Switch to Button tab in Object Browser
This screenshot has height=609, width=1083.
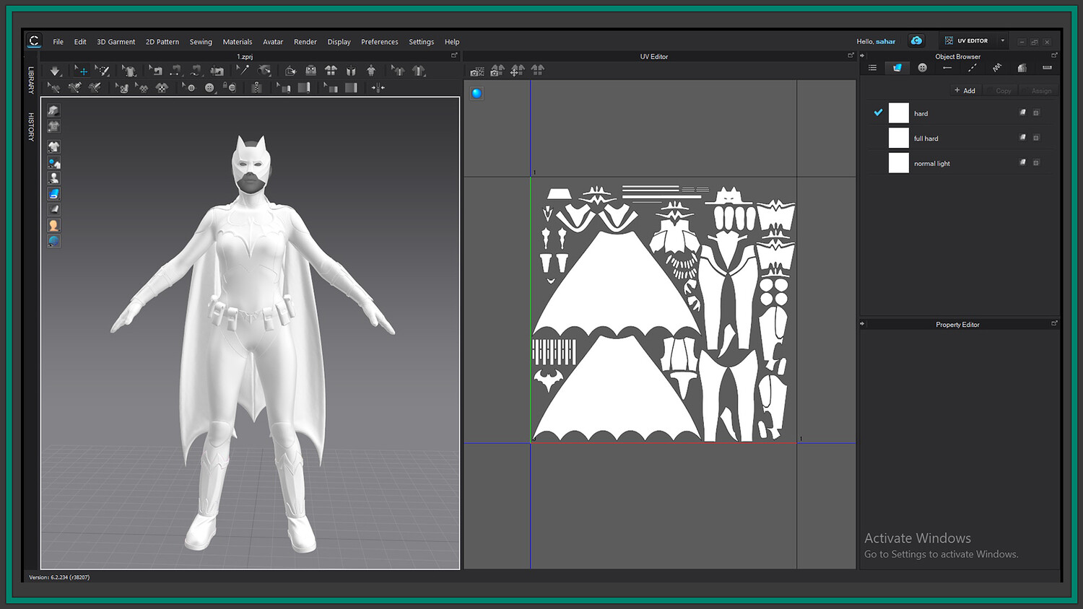click(x=922, y=68)
